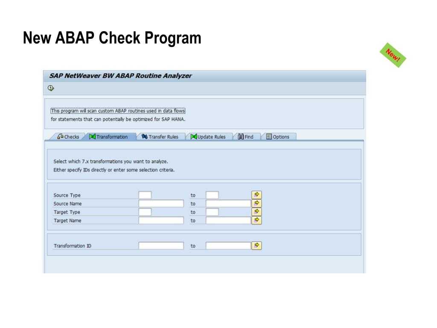Focus the Target Name to field
Viewport: 437px width, 328px height.
coord(228,220)
